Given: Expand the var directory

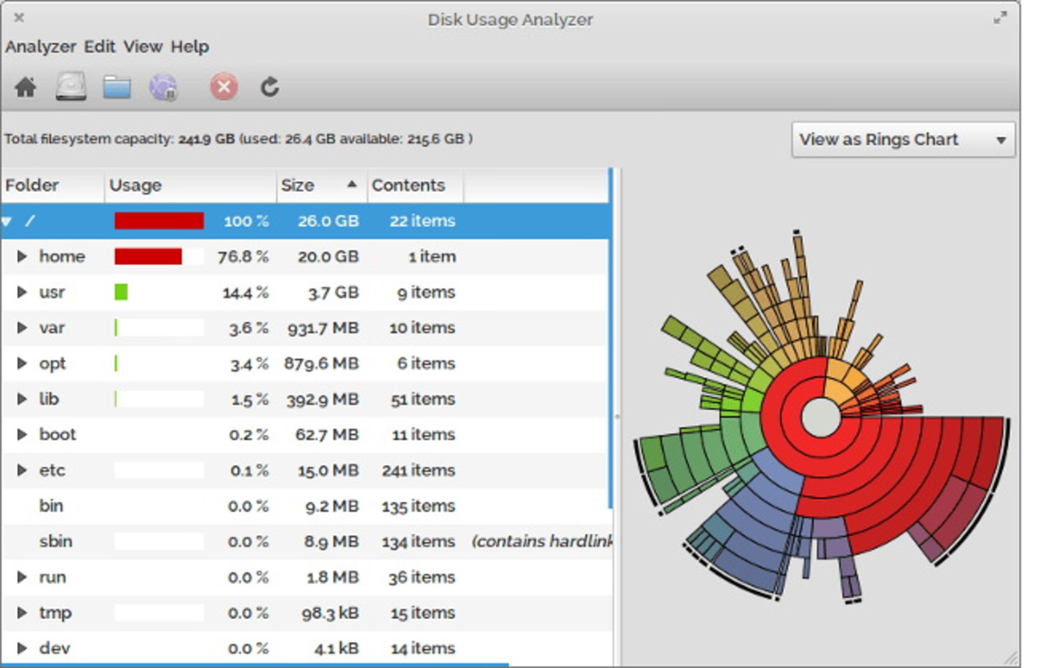Looking at the screenshot, I should 22,328.
